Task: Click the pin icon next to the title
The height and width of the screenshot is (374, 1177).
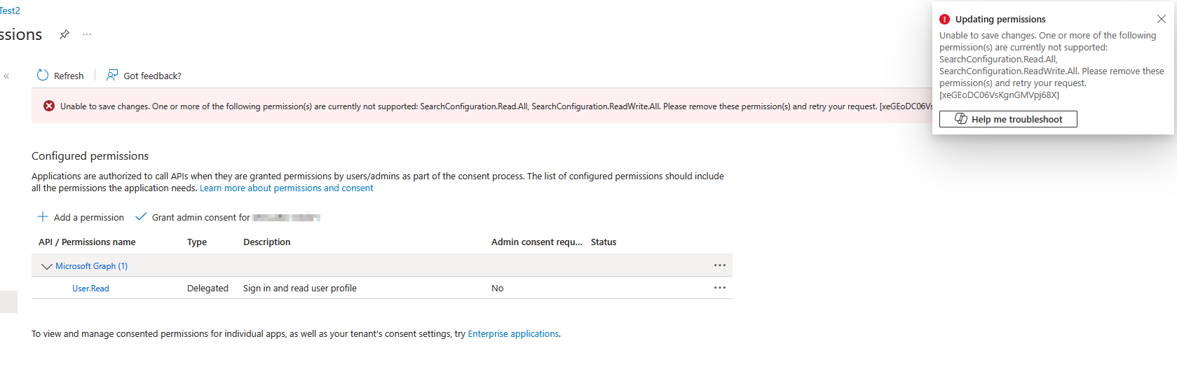Action: (64, 34)
